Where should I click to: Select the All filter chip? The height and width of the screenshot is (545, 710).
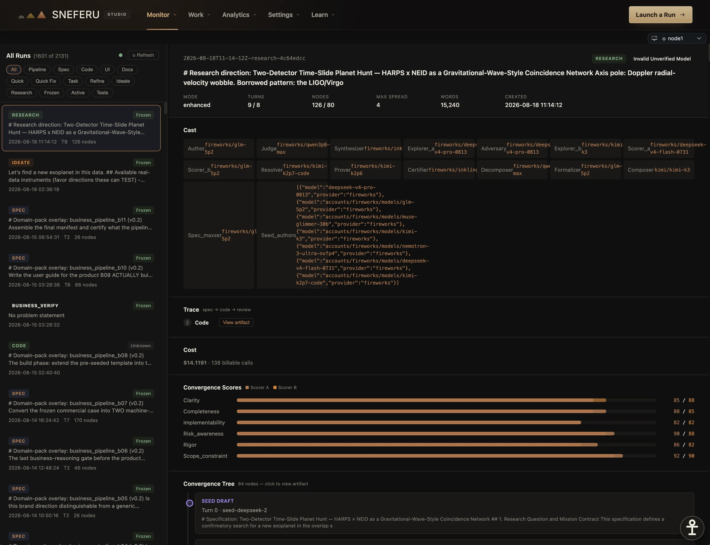pyautogui.click(x=14, y=69)
